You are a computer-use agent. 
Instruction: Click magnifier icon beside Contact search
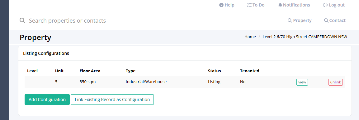pyautogui.click(x=326, y=20)
